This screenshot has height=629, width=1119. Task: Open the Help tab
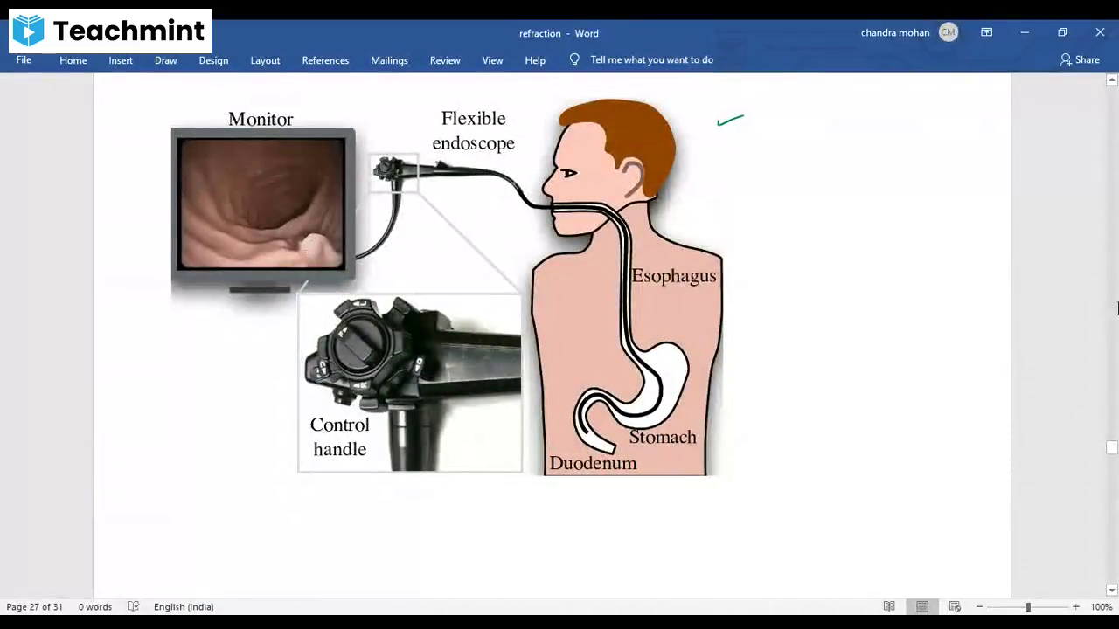(535, 60)
